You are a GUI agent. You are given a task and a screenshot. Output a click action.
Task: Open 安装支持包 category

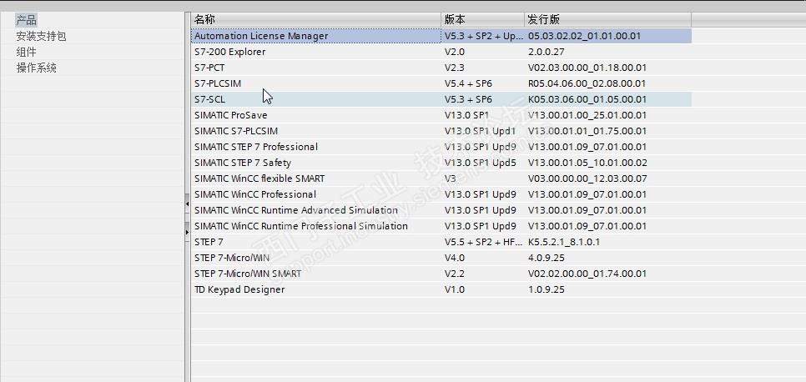pyautogui.click(x=41, y=36)
